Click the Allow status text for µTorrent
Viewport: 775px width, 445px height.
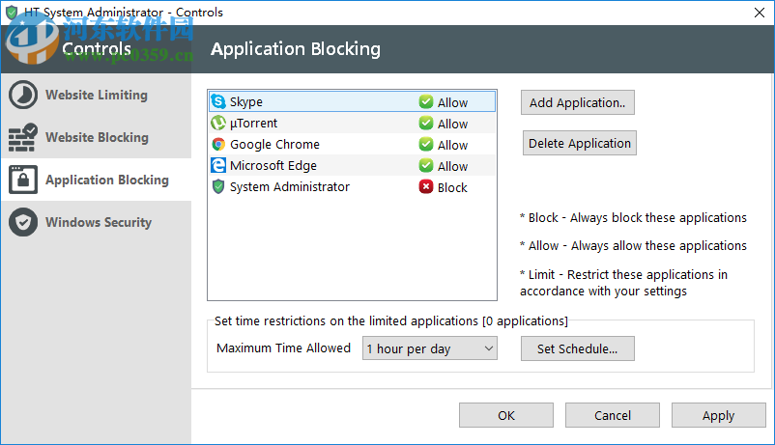tap(453, 124)
